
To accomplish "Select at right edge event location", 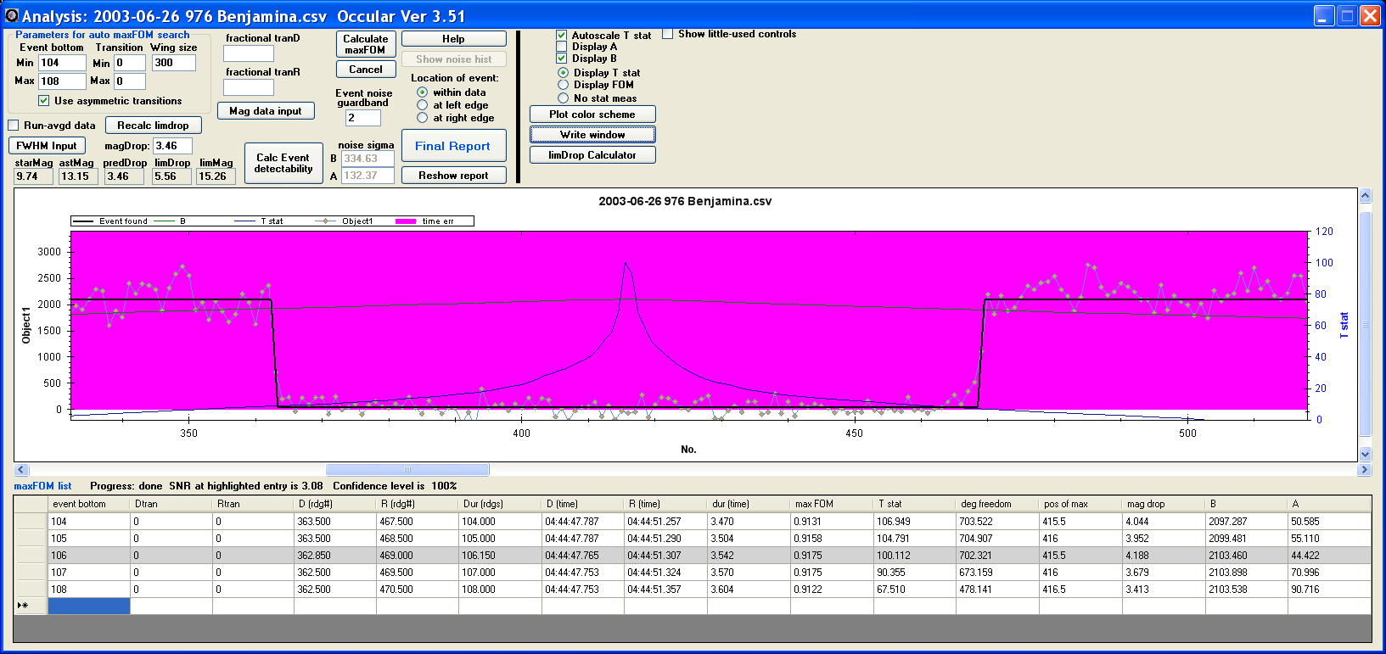I will coord(422,118).
